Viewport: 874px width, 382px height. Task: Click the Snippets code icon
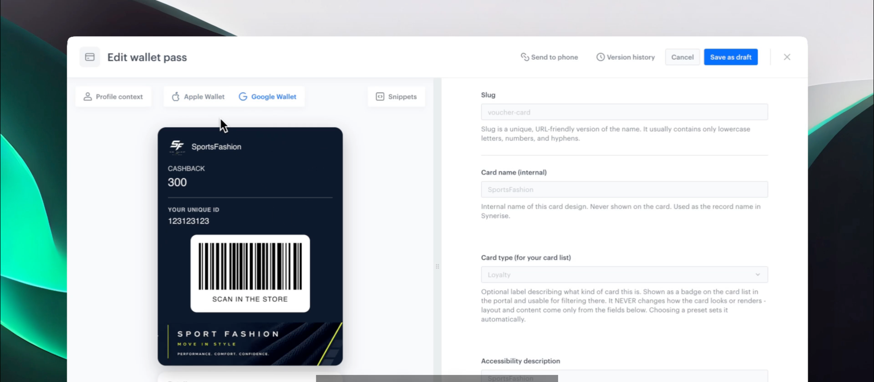[380, 96]
